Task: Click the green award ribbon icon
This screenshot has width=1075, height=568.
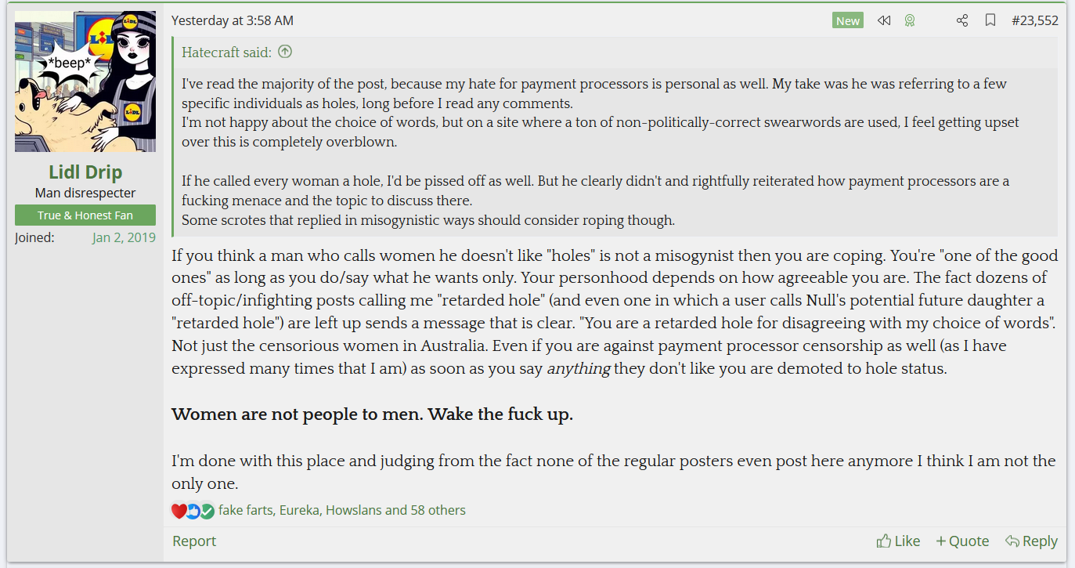Action: (x=909, y=21)
